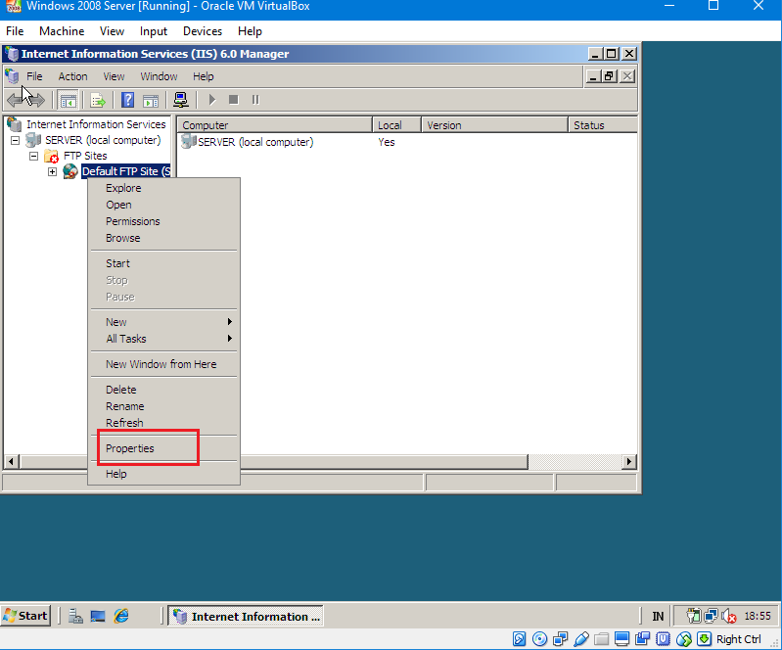Collapse the FTP Sites node
This screenshot has height=650, width=782.
pos(34,157)
